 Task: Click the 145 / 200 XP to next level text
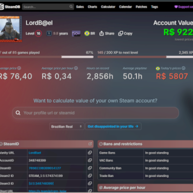pyautogui.click(x=118, y=53)
